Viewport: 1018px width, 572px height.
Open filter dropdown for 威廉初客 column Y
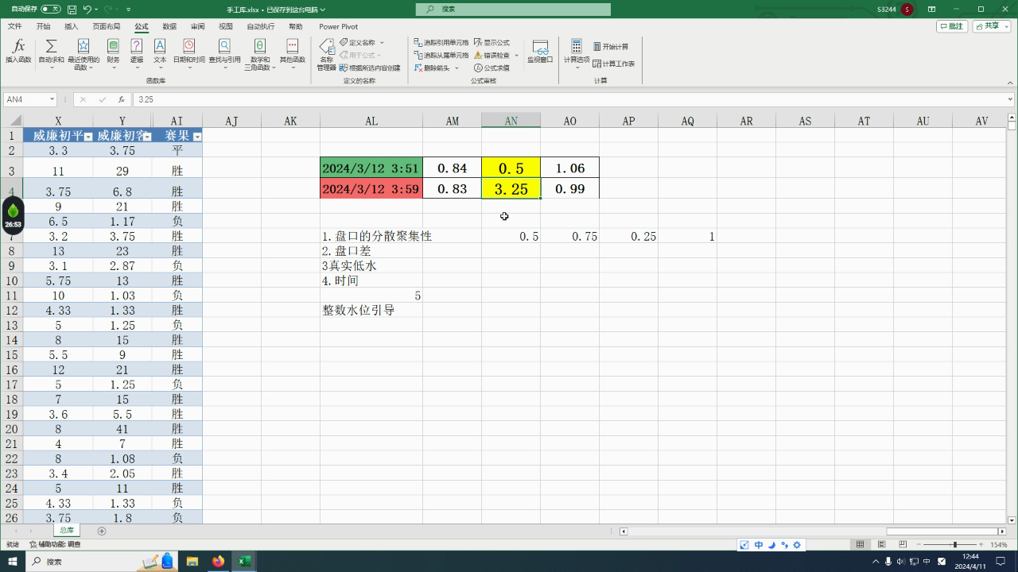147,137
